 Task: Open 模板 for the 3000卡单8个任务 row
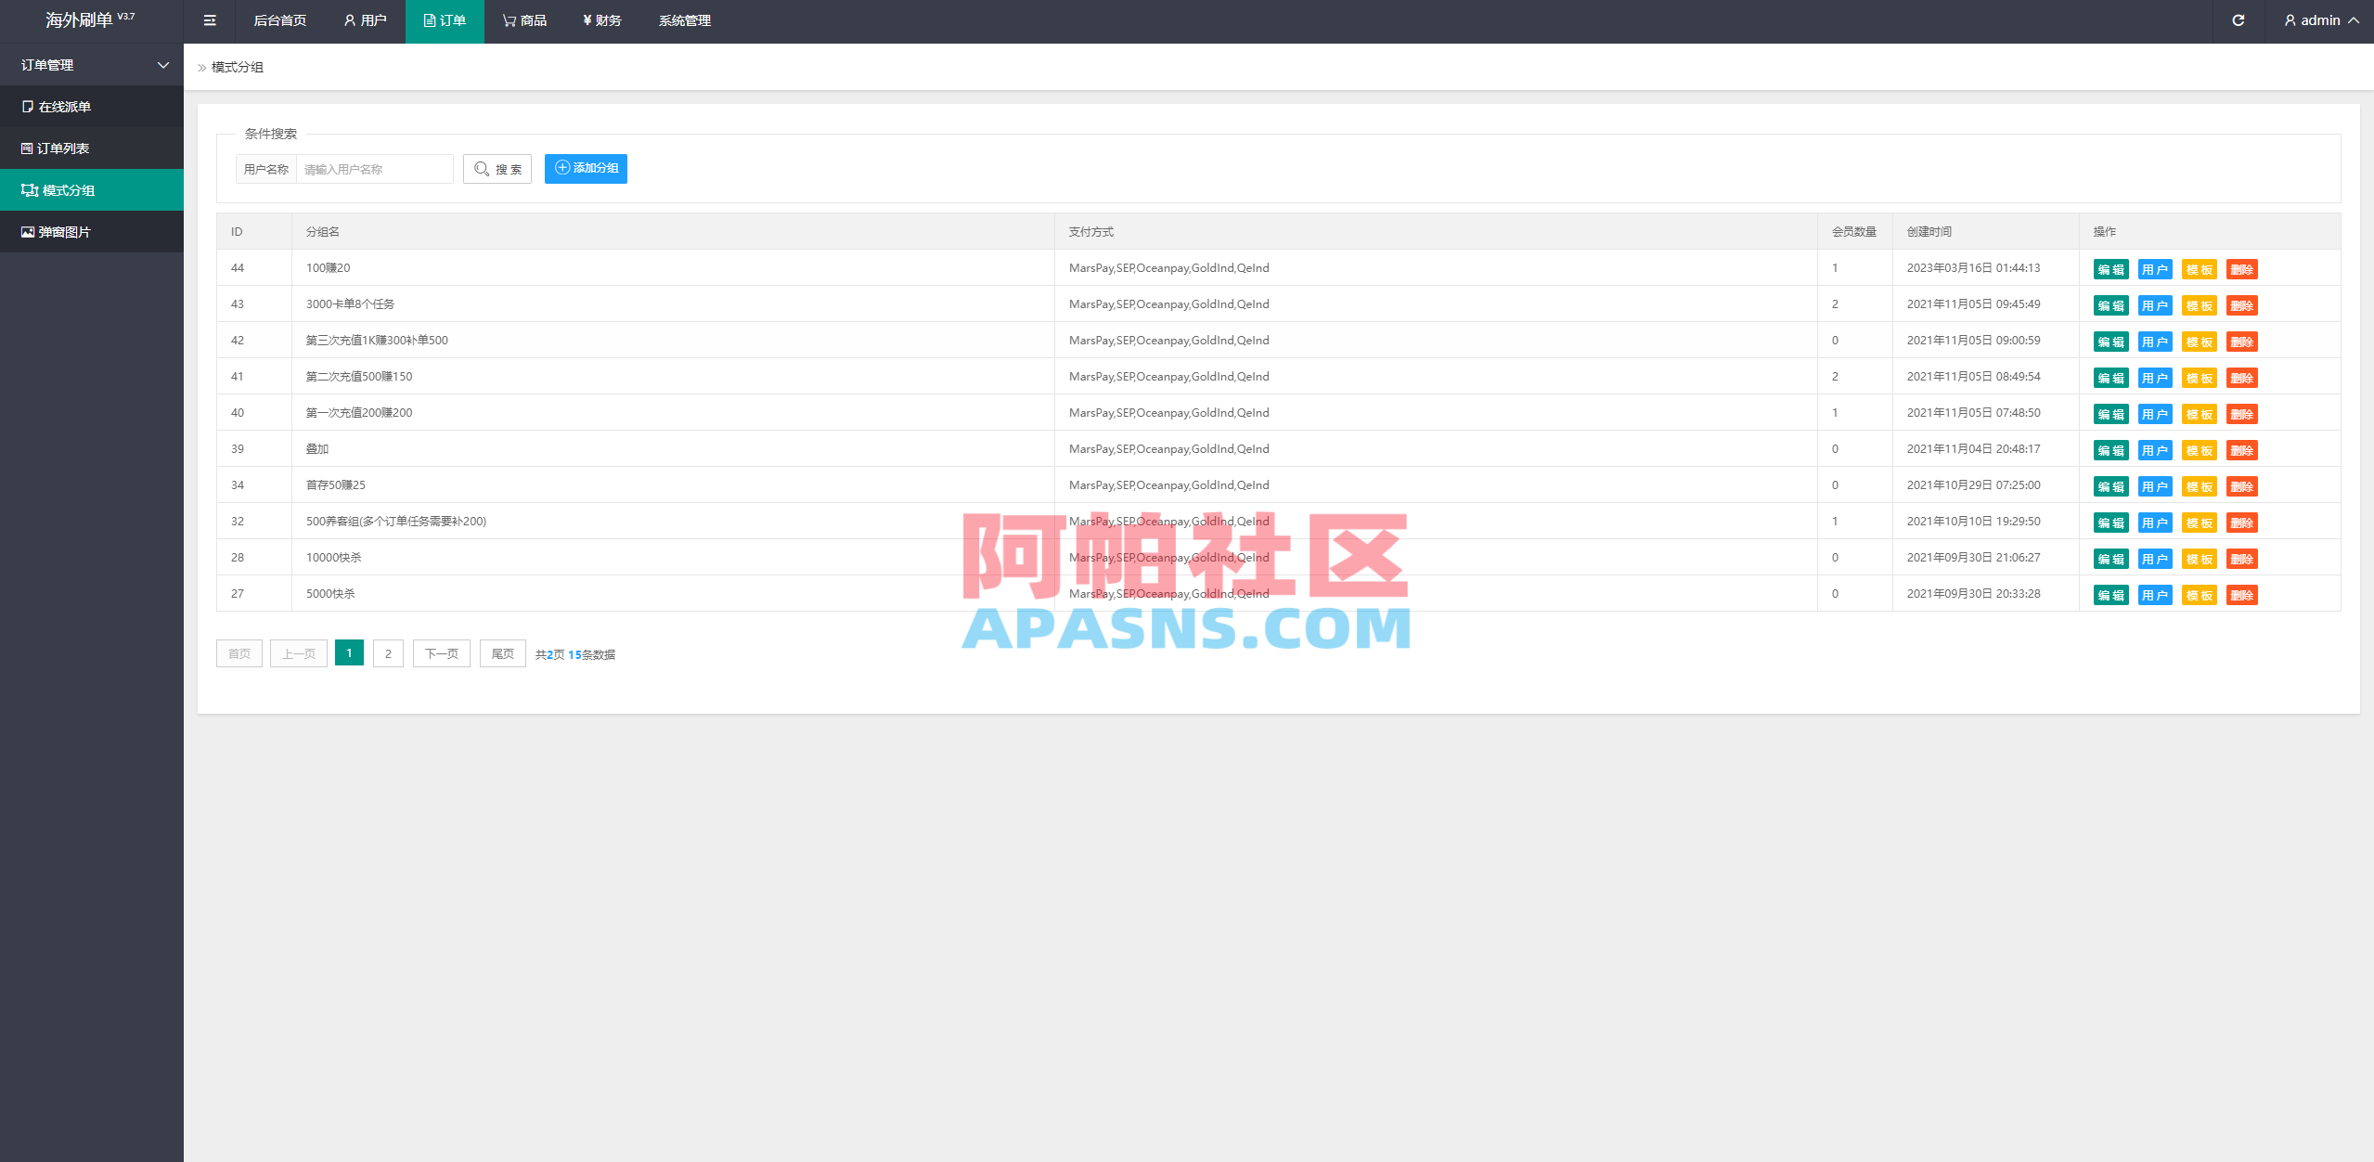[x=2199, y=305]
